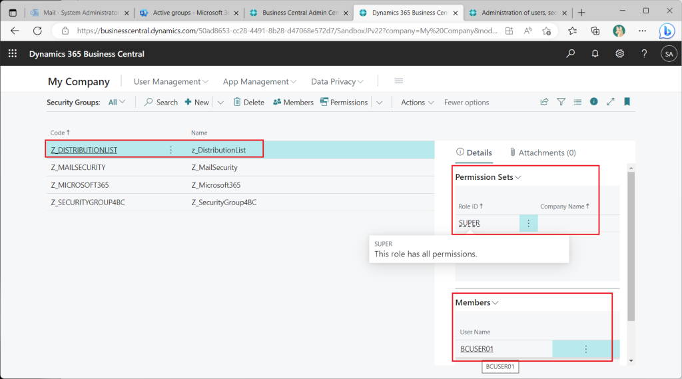682x379 pixels.
Task: Click the FactBox vertical scrollbar
Action: tap(631, 246)
